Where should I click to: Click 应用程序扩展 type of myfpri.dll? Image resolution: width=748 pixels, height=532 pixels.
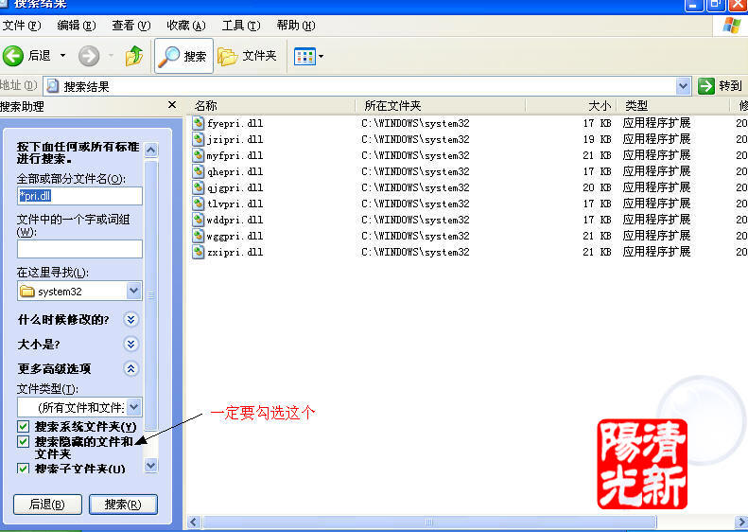click(x=656, y=155)
